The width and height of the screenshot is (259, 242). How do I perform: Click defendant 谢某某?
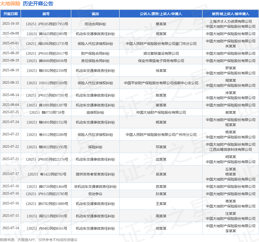tap(231, 113)
